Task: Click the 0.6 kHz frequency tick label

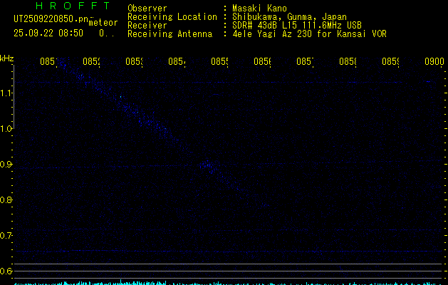Action: tap(7, 271)
